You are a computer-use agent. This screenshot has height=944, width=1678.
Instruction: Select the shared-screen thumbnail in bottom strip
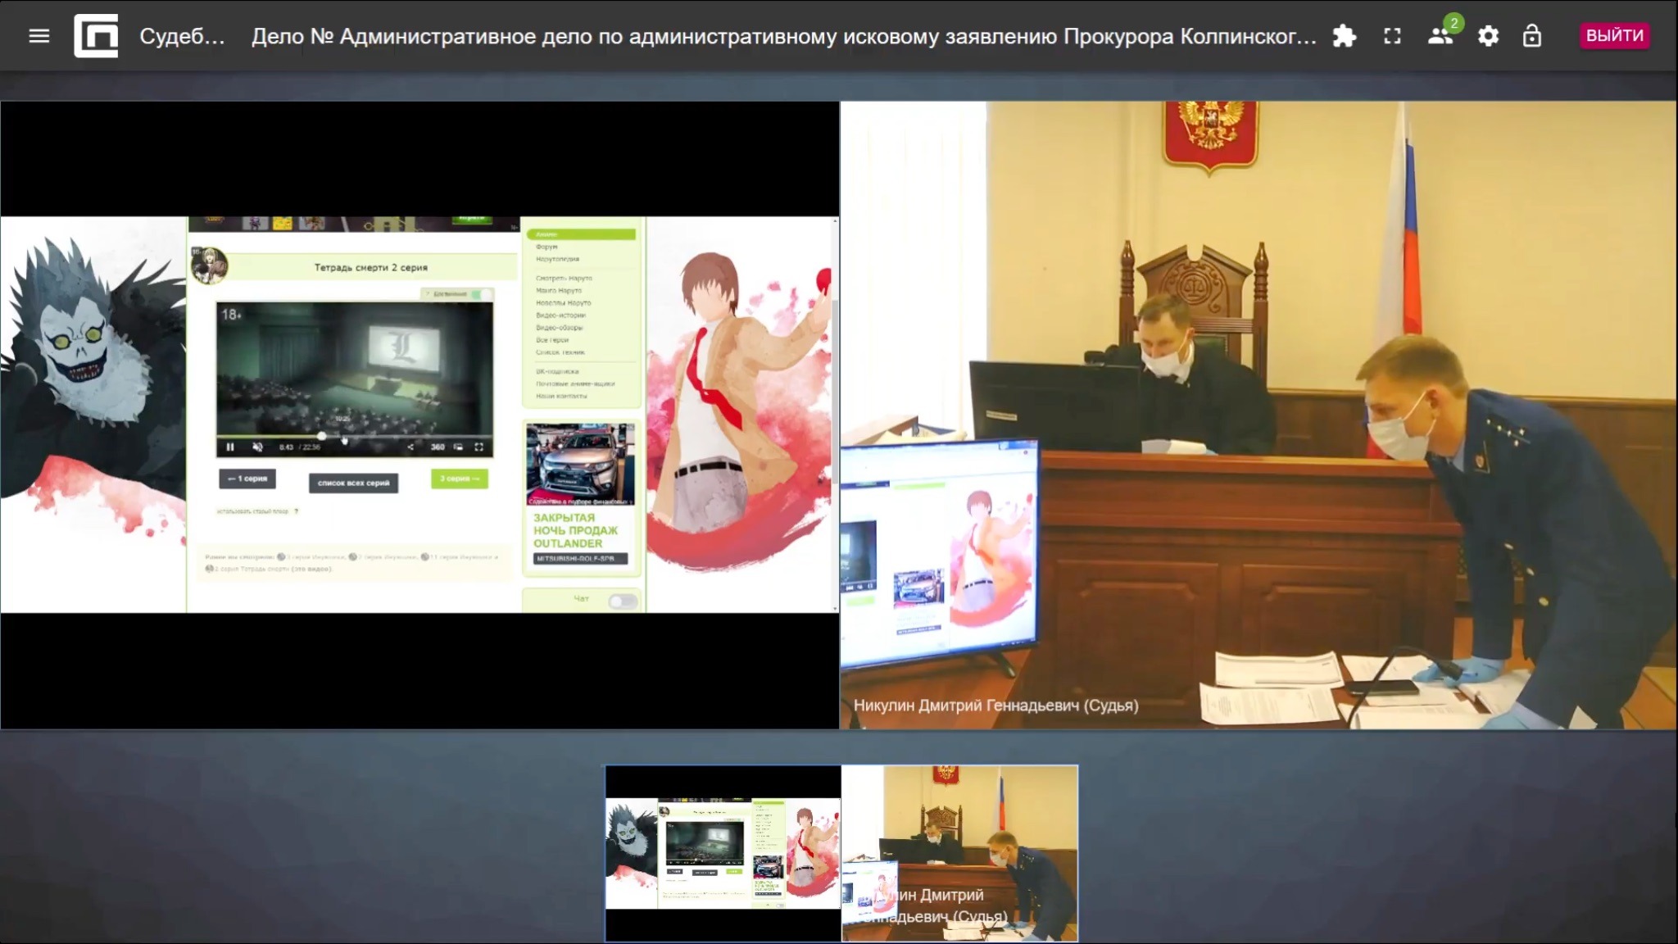pos(723,853)
